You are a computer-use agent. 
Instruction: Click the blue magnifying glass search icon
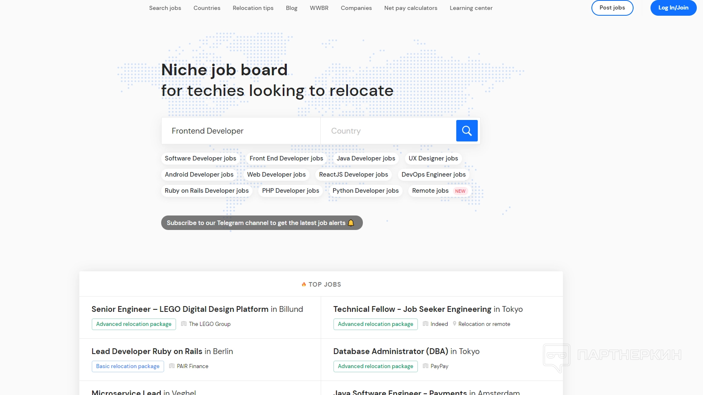coord(467,131)
